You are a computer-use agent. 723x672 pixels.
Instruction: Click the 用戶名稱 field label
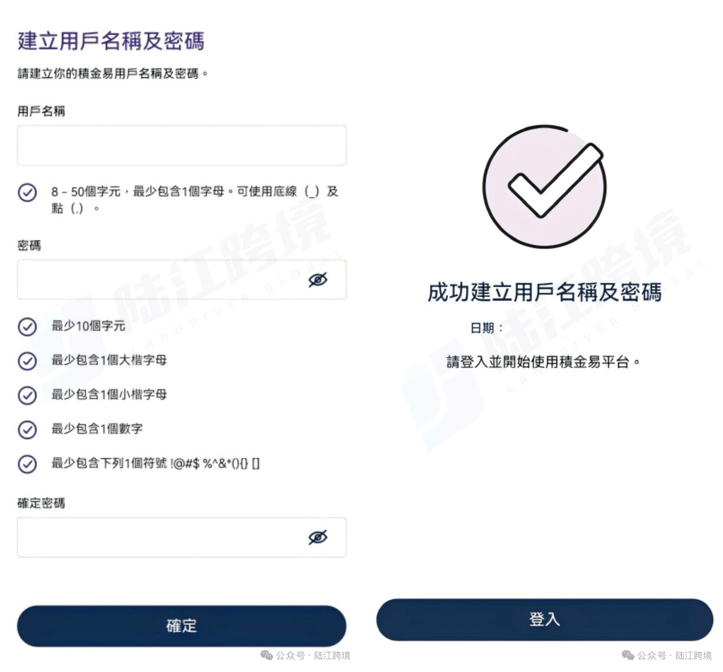coord(41,111)
